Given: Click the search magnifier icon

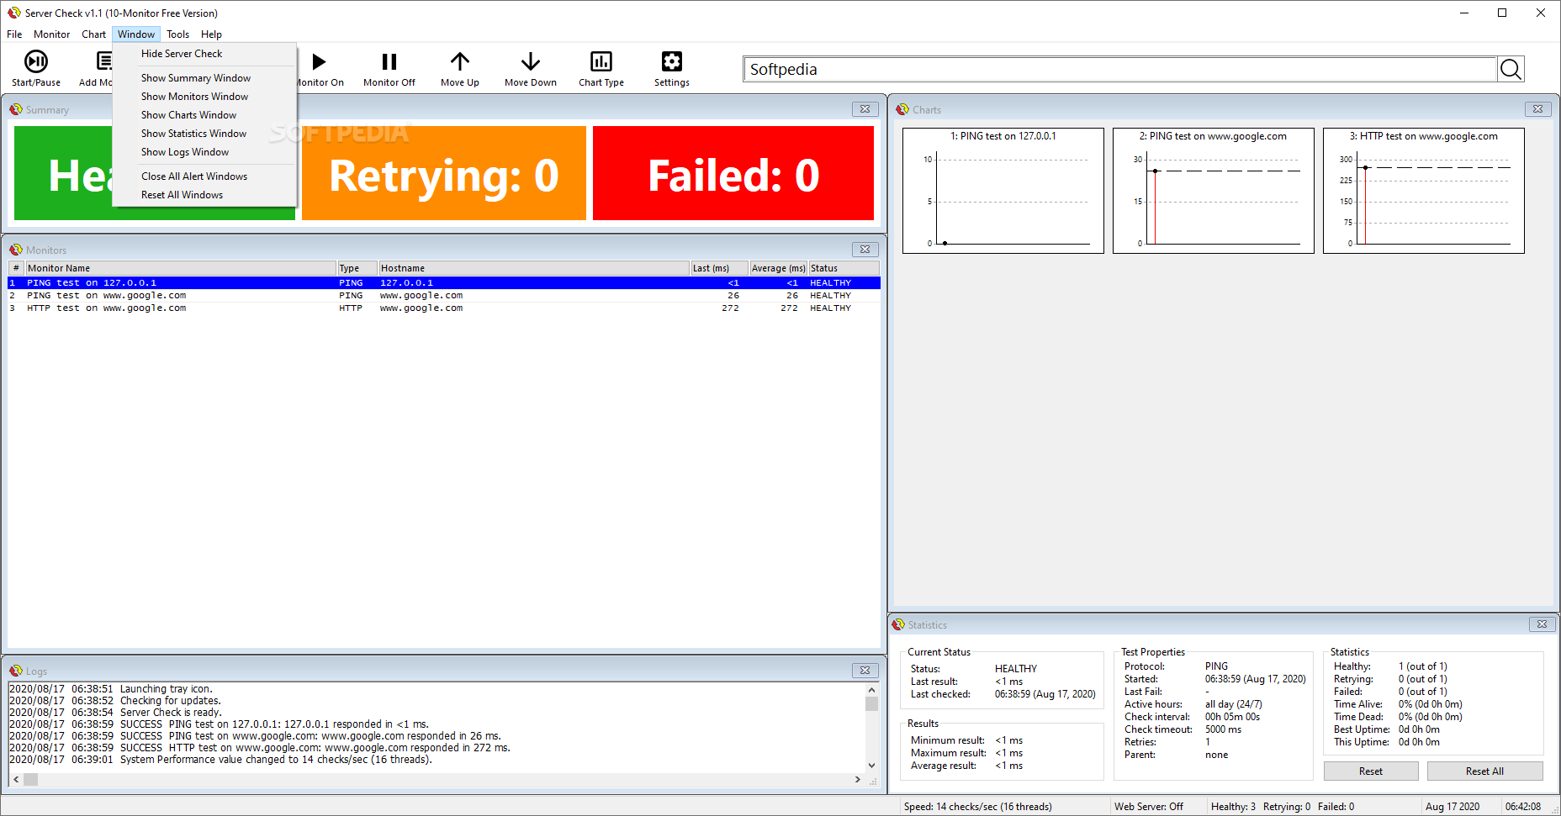Looking at the screenshot, I should click(1511, 69).
